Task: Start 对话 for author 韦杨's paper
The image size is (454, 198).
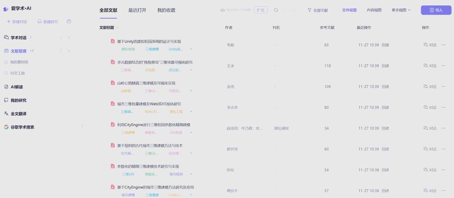Action: (430, 45)
